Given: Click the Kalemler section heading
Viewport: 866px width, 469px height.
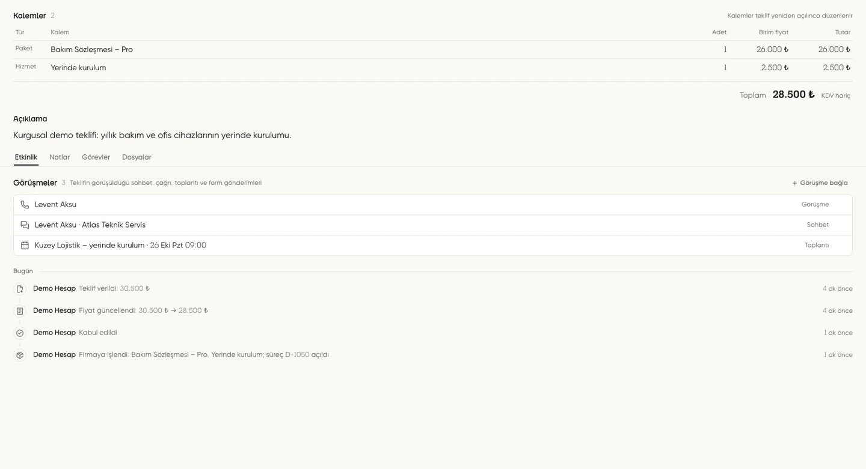Looking at the screenshot, I should coord(29,16).
